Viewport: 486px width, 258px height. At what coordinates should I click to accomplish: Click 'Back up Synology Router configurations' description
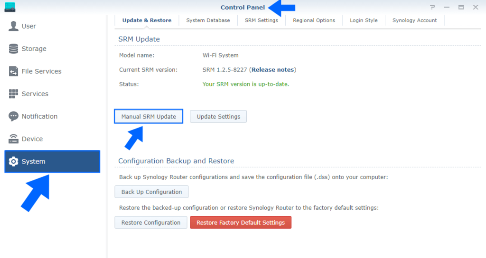point(253,177)
